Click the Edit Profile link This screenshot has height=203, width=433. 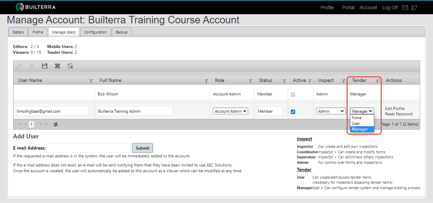click(395, 108)
